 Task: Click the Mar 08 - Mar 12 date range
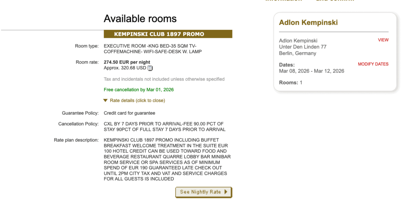[311, 71]
